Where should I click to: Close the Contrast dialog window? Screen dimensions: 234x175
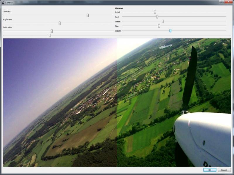click(x=228, y=2)
